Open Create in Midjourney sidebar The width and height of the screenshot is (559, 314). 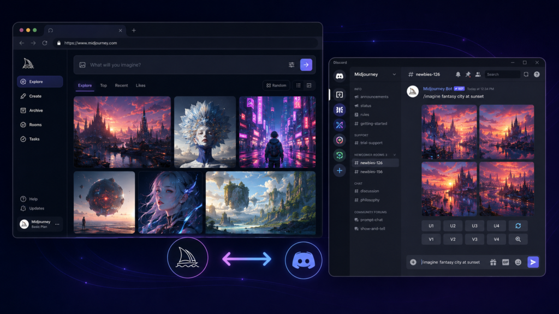tap(31, 96)
